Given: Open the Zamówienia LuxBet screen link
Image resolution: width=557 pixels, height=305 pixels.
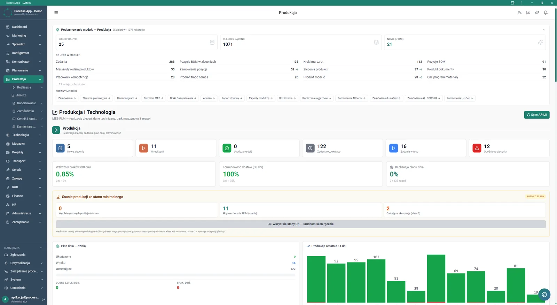Looking at the screenshot, I should (x=460, y=98).
